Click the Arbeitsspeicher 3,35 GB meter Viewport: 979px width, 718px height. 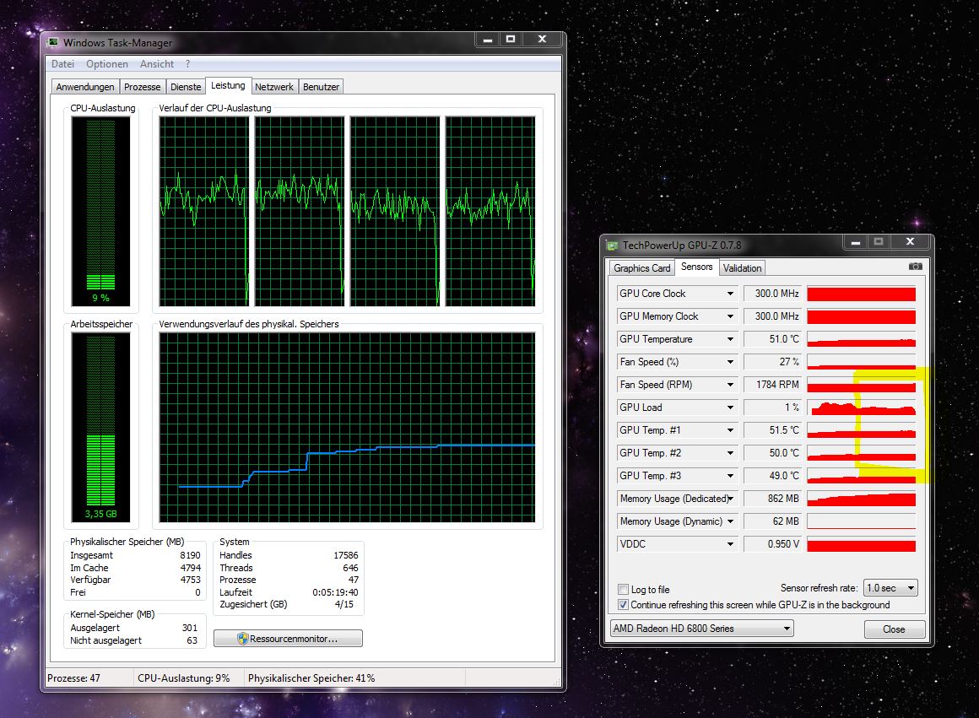pos(100,428)
